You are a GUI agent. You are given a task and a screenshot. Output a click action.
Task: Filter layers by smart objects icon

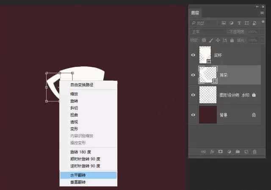(254, 23)
